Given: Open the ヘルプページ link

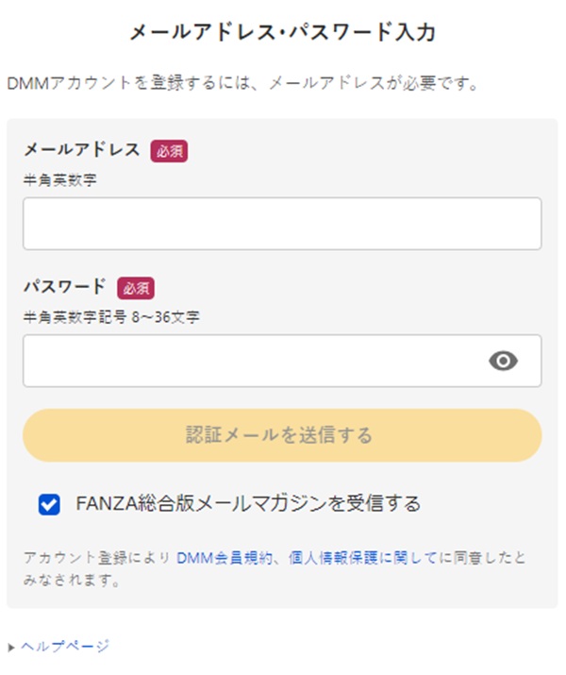Looking at the screenshot, I should (x=65, y=647).
